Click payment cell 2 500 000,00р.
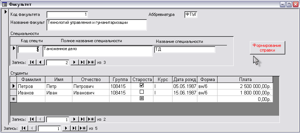The width and height of the screenshot is (300, 133). coord(245,86)
